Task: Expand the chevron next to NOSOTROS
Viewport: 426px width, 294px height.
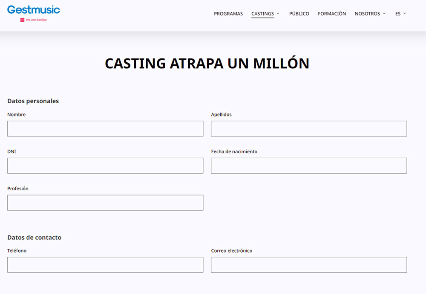Action: pyautogui.click(x=384, y=14)
